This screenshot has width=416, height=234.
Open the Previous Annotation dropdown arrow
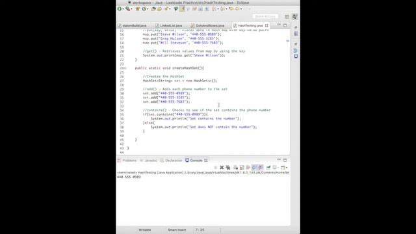(x=227, y=9)
